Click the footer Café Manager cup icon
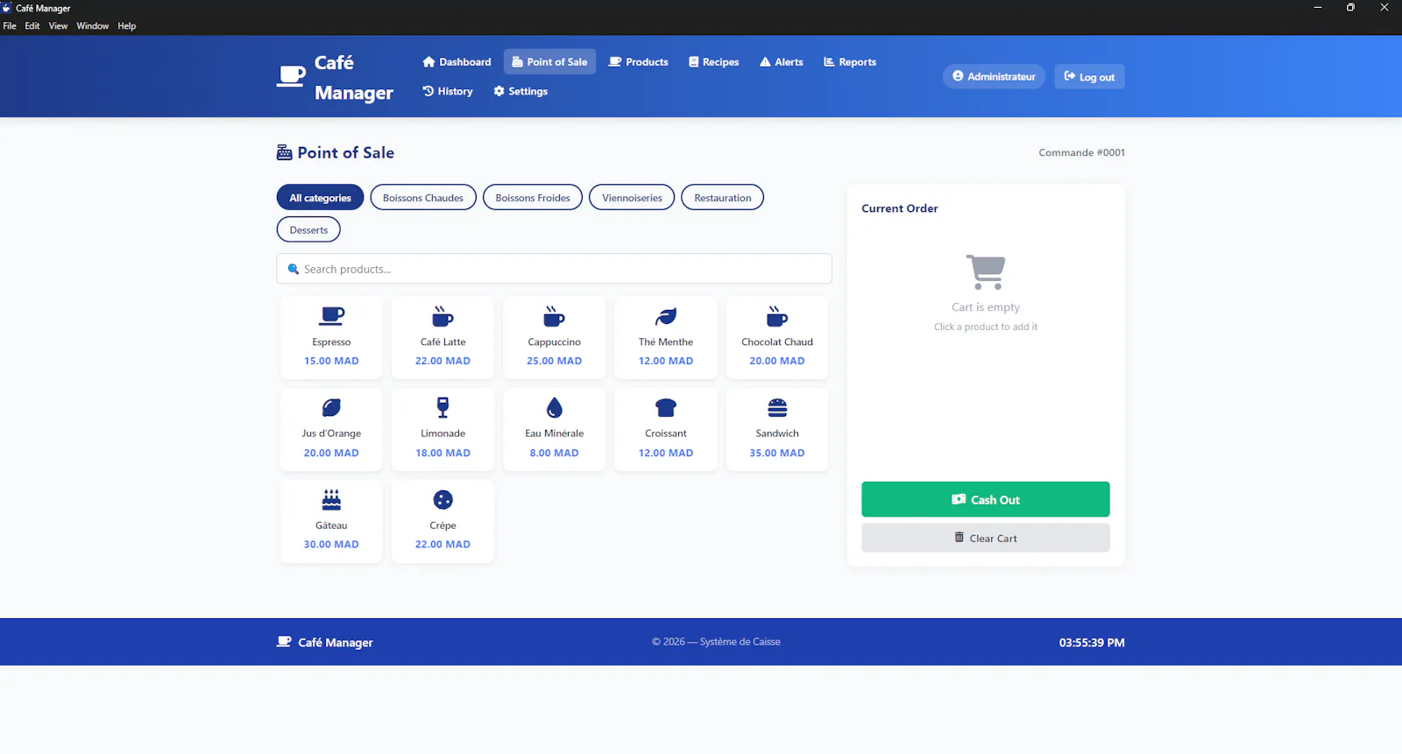Image resolution: width=1402 pixels, height=754 pixels. coord(284,642)
